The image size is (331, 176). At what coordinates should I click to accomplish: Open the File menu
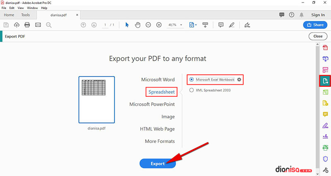(4, 8)
